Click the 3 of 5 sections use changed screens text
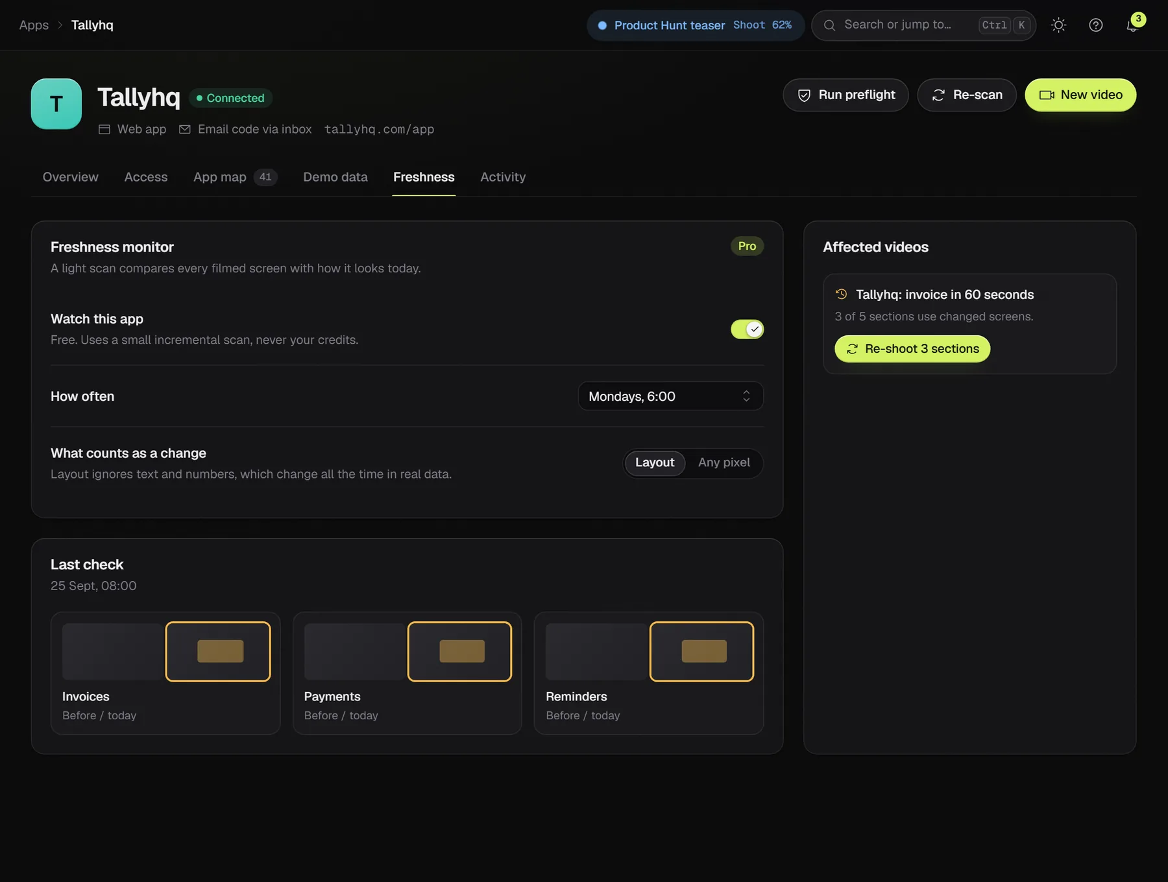Screen dimensions: 1168x882 point(934,316)
